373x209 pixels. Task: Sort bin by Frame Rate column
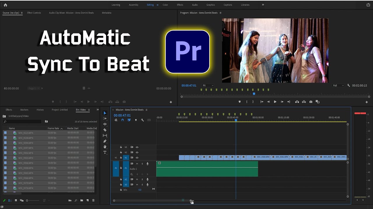(55, 128)
